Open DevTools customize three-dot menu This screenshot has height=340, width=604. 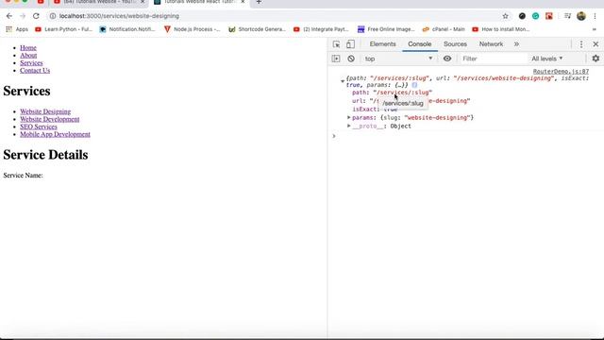[x=581, y=44]
